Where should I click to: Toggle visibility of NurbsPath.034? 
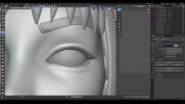point(183,14)
